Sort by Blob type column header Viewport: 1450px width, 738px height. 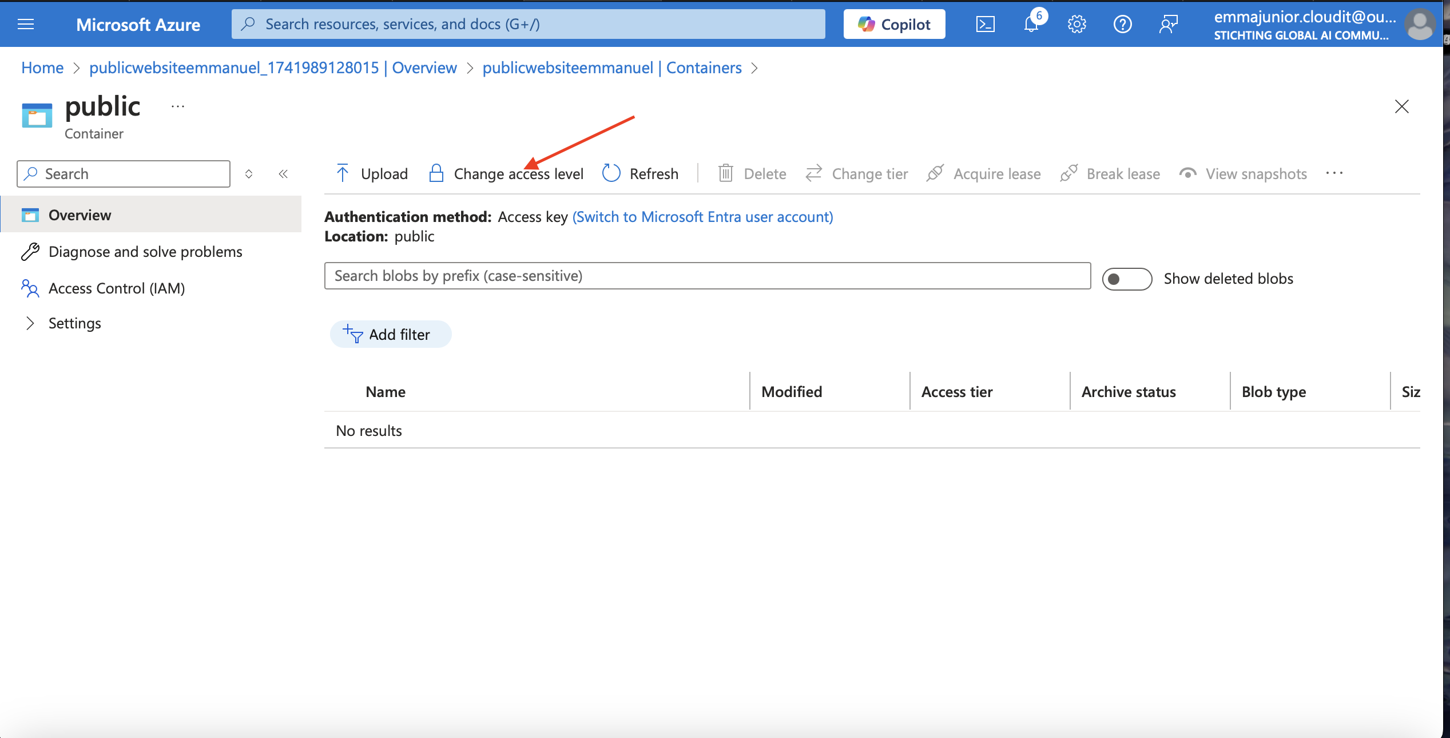click(x=1274, y=392)
